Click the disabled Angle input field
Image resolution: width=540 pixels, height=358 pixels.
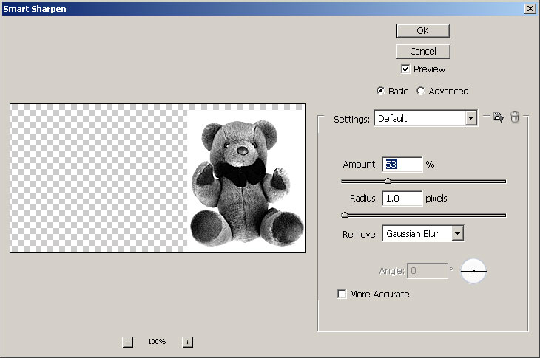pos(428,271)
